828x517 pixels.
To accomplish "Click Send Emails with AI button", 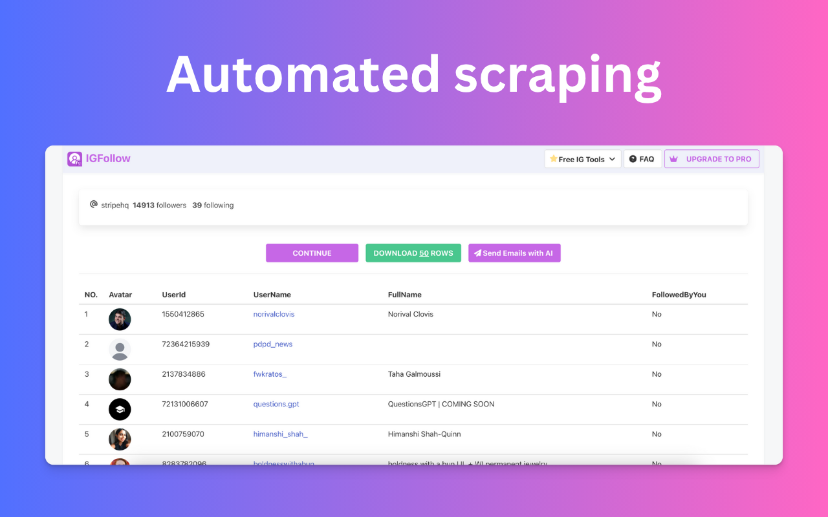I will pos(514,253).
